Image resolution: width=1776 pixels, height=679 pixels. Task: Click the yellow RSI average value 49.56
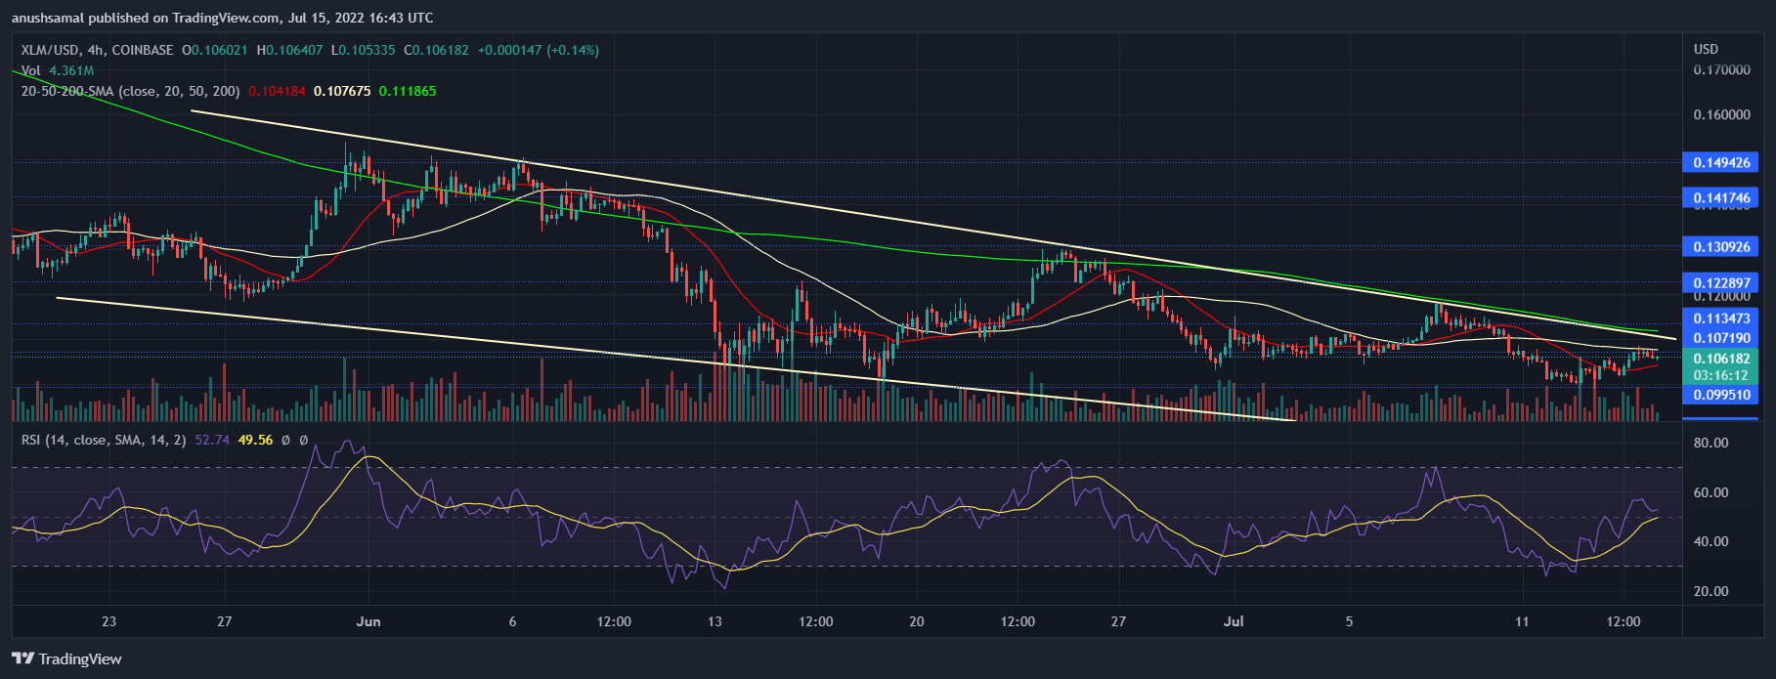click(255, 441)
